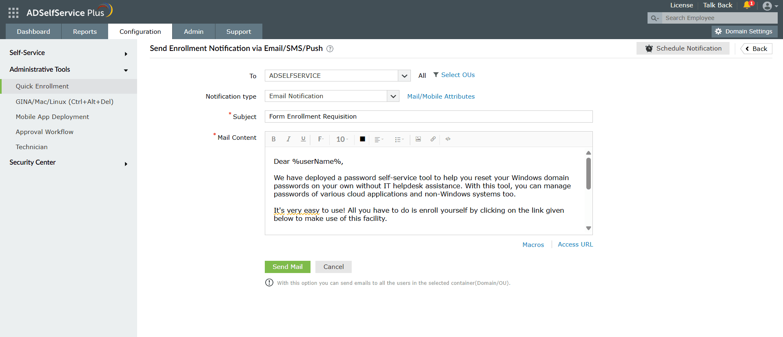Open the Macros link
783x337 pixels.
coord(533,245)
